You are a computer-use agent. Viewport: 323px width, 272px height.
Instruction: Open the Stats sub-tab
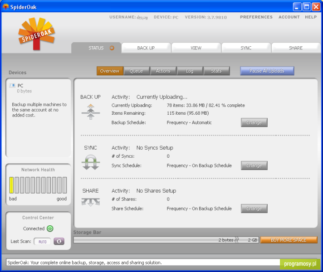coord(216,71)
